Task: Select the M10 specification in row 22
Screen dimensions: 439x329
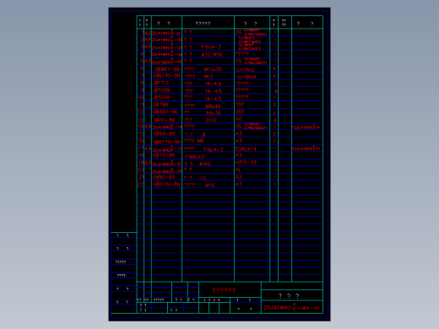Action: click(209, 185)
